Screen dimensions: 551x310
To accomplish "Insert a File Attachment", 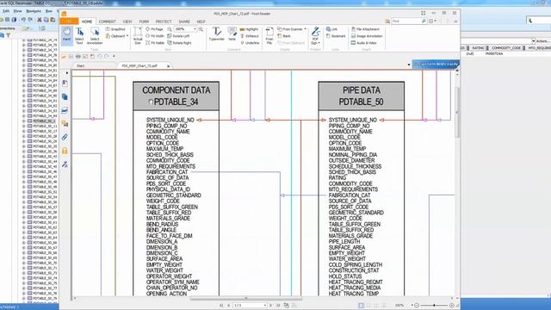I will [x=365, y=29].
